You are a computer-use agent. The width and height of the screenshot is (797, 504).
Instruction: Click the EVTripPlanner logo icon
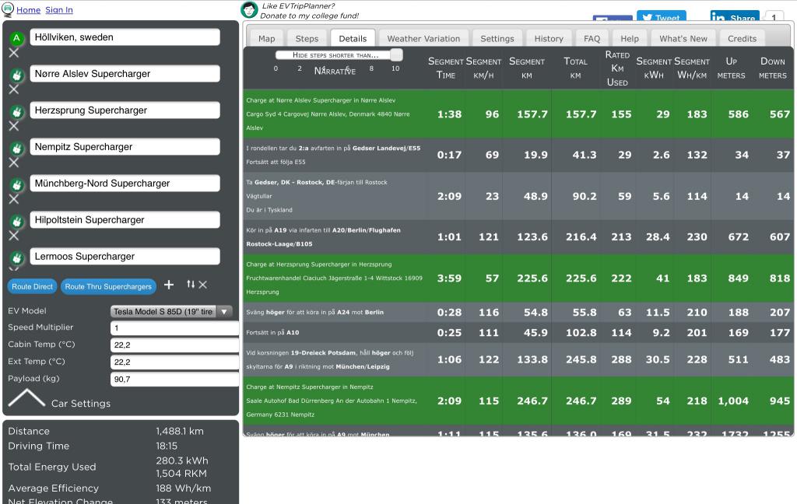click(8, 9)
